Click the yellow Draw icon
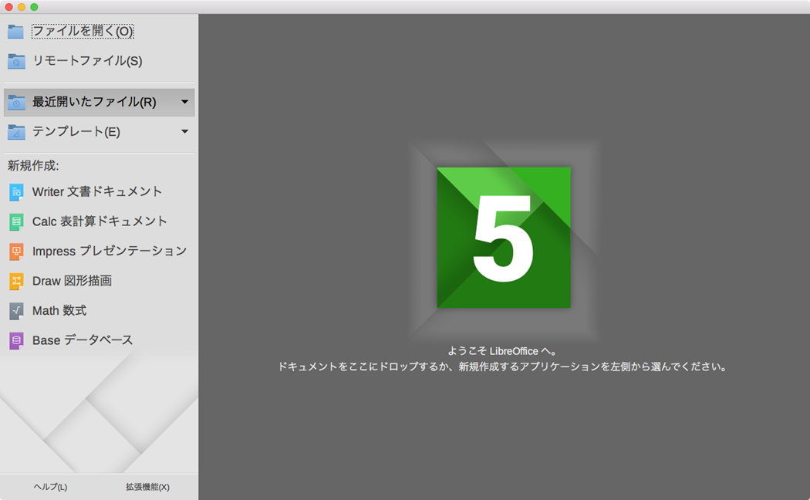 [16, 282]
